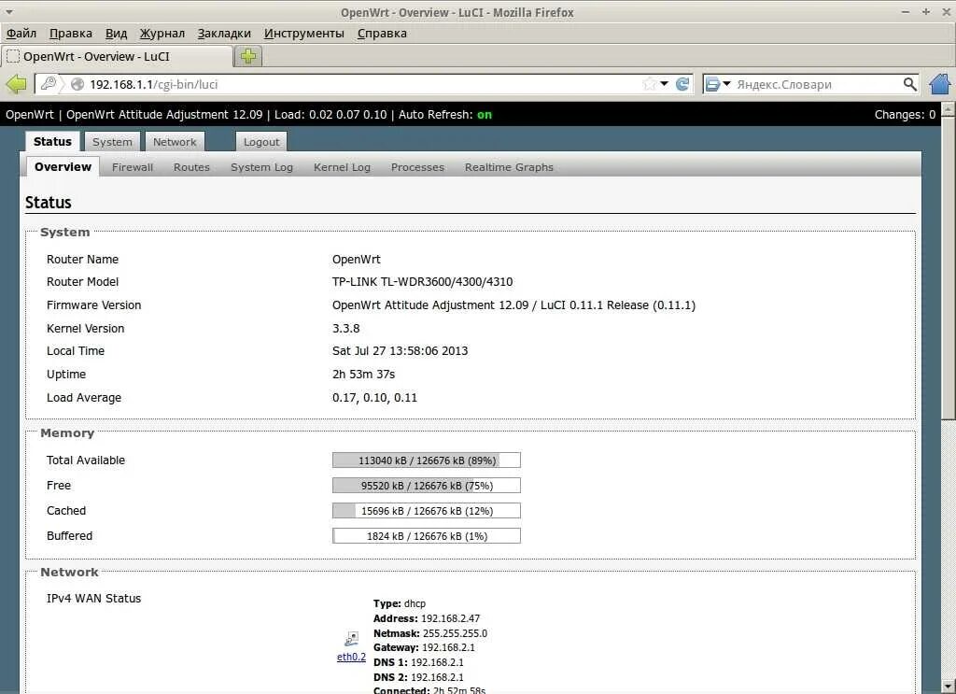Open URL history dropdown arrow

(665, 84)
